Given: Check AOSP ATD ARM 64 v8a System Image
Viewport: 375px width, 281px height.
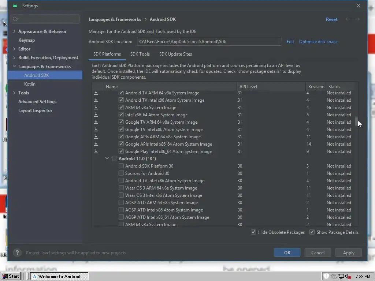Looking at the screenshot, I should [x=121, y=203].
